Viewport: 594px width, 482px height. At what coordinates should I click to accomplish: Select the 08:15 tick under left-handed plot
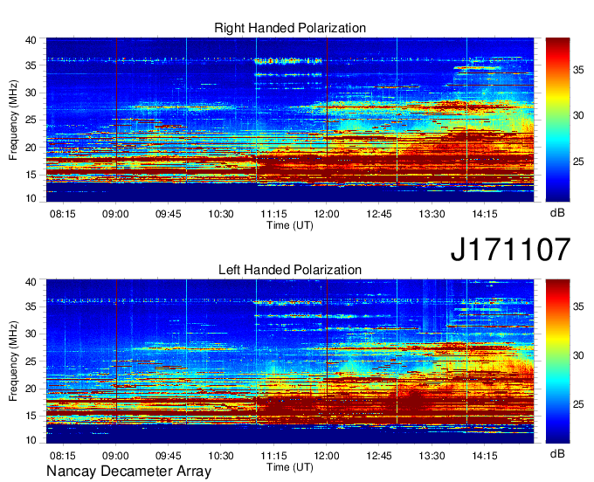63,456
